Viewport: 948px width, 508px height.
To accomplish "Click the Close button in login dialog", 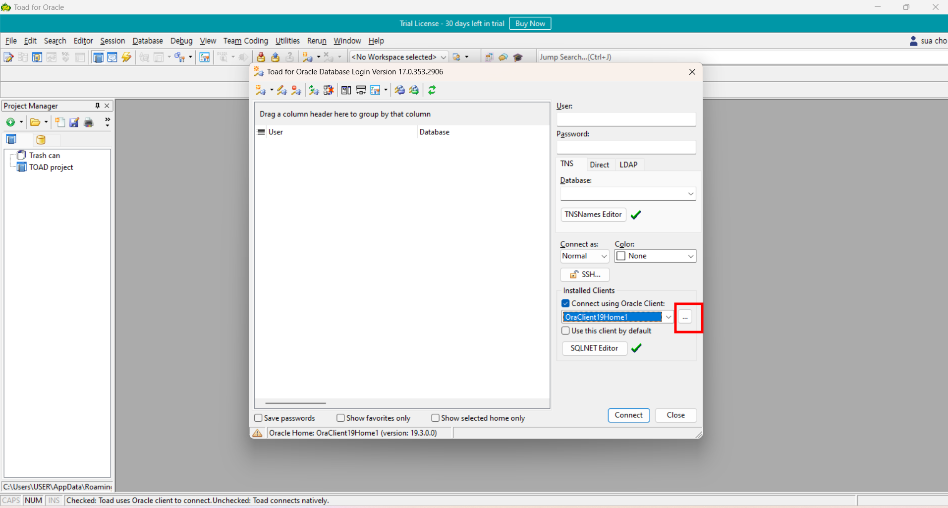I will (x=675, y=415).
